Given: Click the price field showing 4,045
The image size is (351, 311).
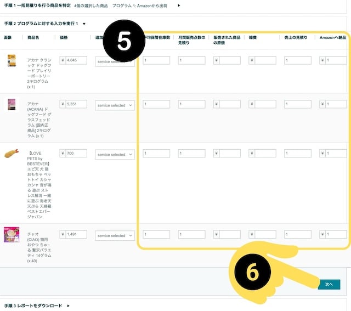Looking at the screenshot, I should click(76, 60).
